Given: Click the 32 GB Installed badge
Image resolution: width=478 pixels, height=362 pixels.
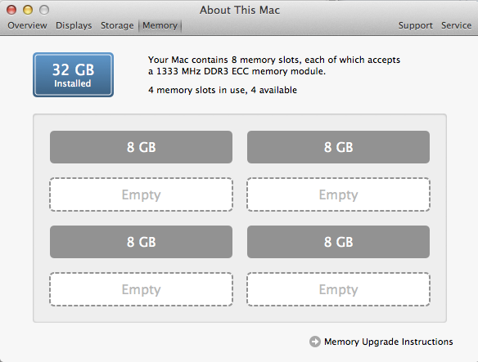Looking at the screenshot, I should click(73, 75).
